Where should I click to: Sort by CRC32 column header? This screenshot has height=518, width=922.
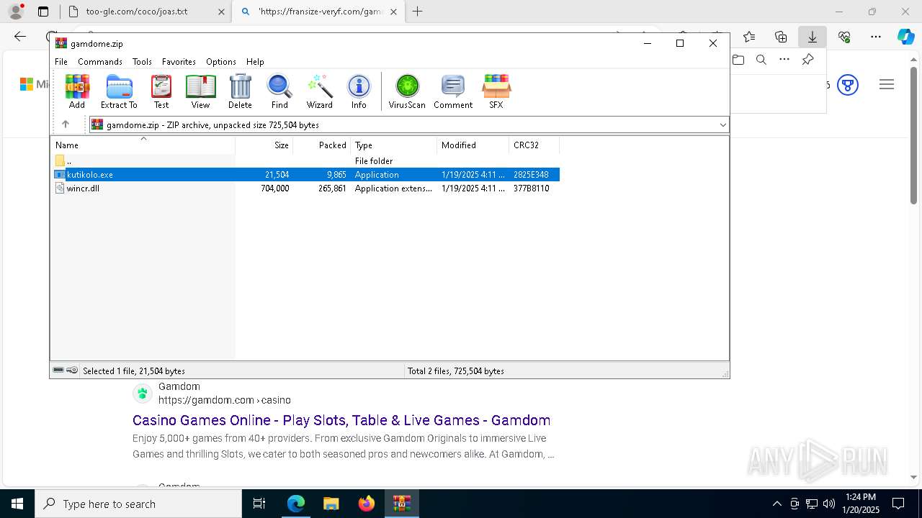(534, 145)
